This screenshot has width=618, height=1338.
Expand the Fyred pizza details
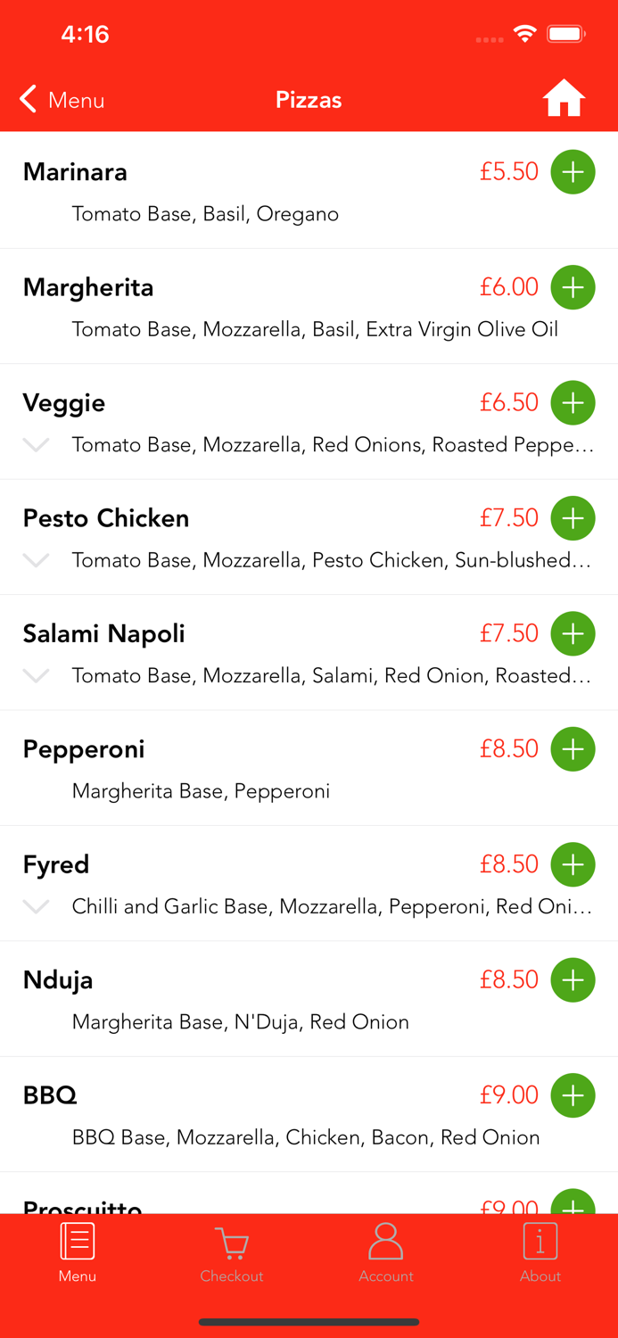[x=35, y=906]
